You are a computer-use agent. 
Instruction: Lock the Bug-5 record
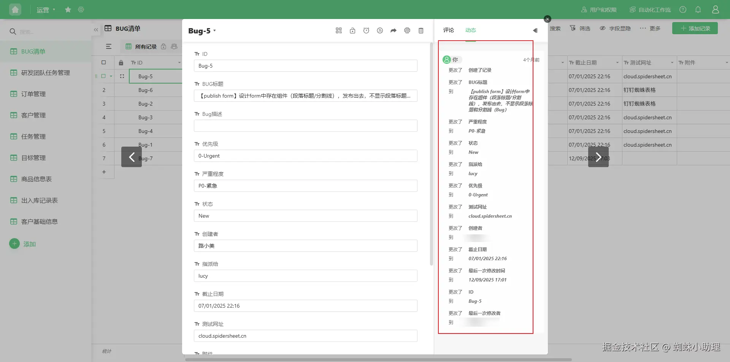(x=352, y=30)
